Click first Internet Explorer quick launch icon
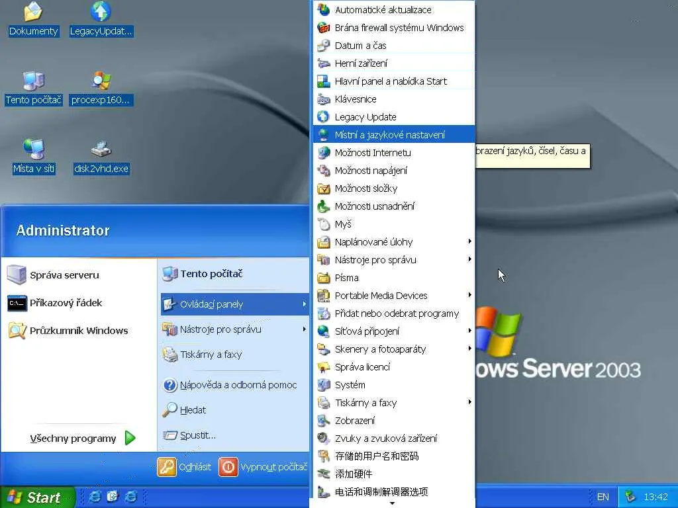 [94, 497]
